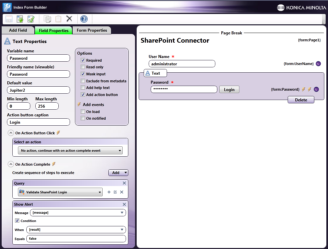The image size is (328, 249).
Task: Click the Min length field
Action: click(19, 106)
